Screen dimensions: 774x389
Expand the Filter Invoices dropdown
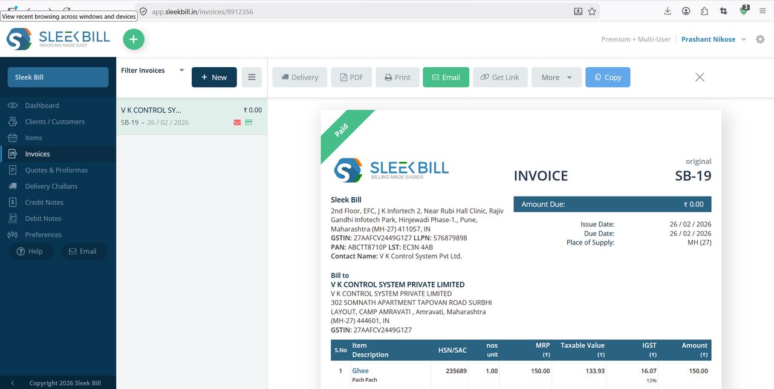point(152,70)
